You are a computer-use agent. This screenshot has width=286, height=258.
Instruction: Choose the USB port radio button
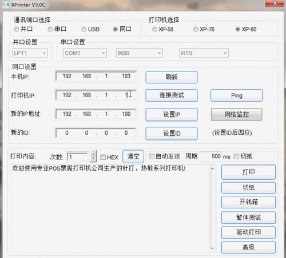coord(84,29)
